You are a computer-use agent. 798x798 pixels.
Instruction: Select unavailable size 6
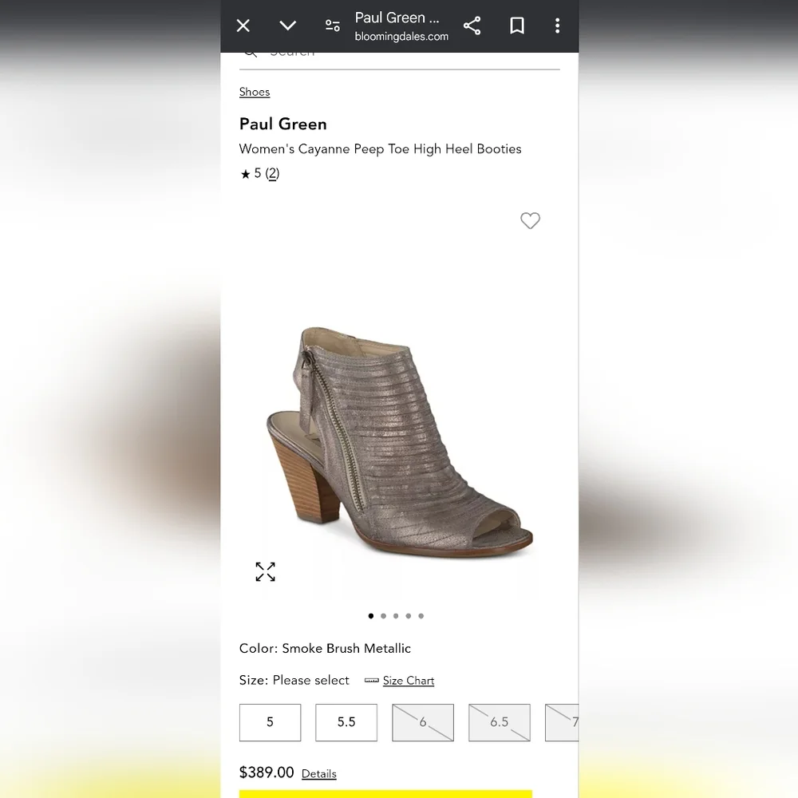coord(423,722)
